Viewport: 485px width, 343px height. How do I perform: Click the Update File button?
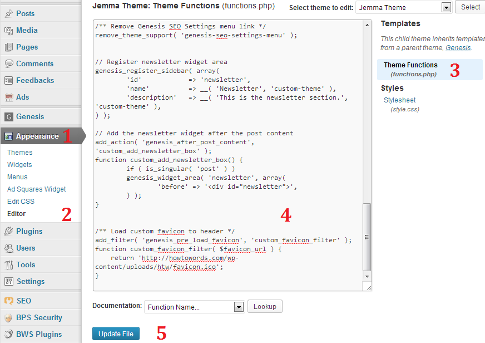[x=116, y=334]
